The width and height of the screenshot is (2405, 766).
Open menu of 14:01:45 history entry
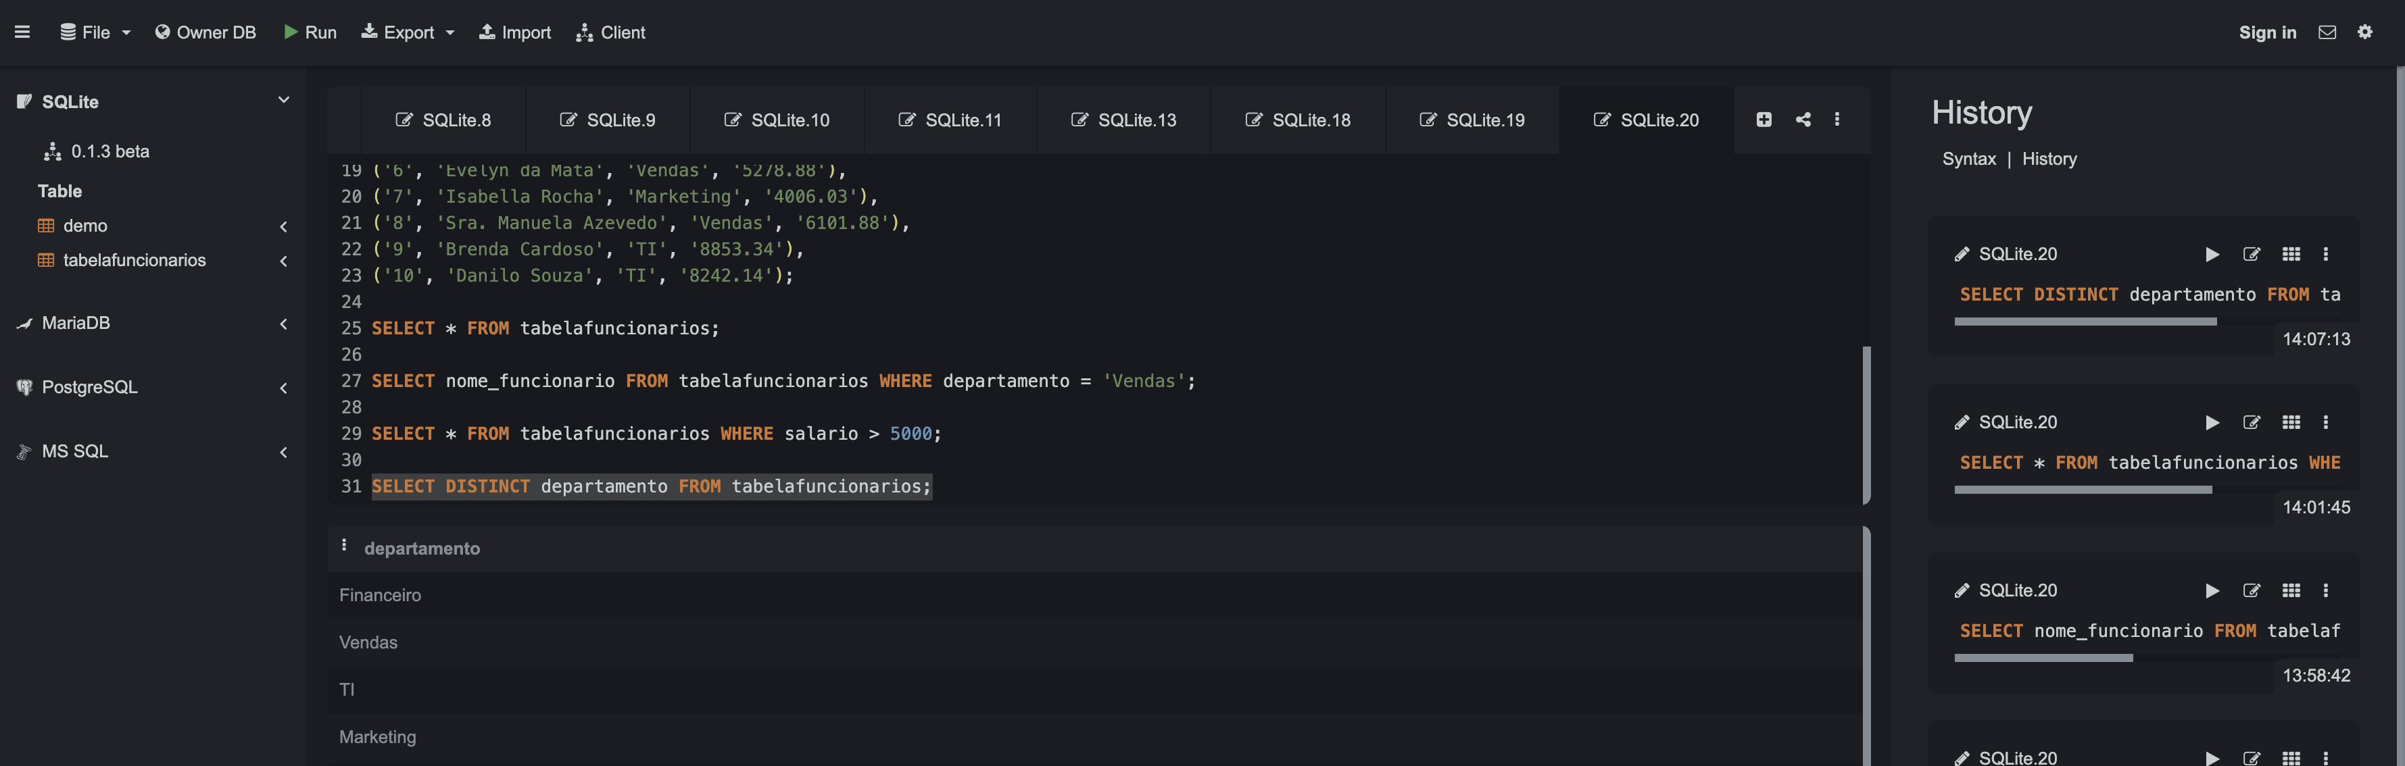2326,423
